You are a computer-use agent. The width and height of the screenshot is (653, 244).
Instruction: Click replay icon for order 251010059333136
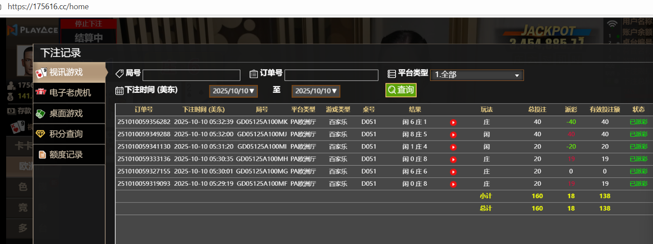pos(453,159)
